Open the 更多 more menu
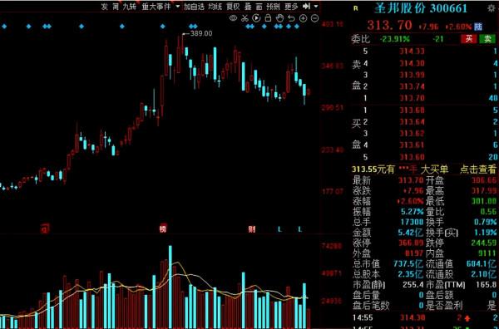 [291, 7]
